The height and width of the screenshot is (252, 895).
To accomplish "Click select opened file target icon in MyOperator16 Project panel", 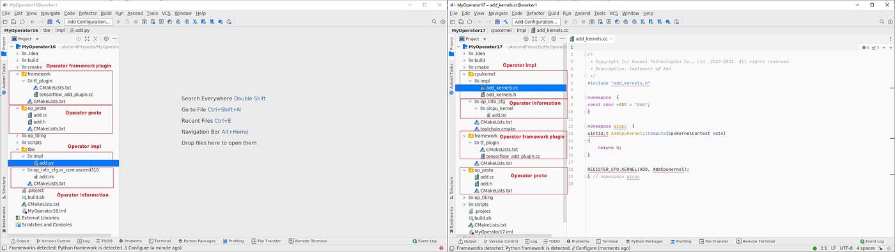I will (78, 38).
